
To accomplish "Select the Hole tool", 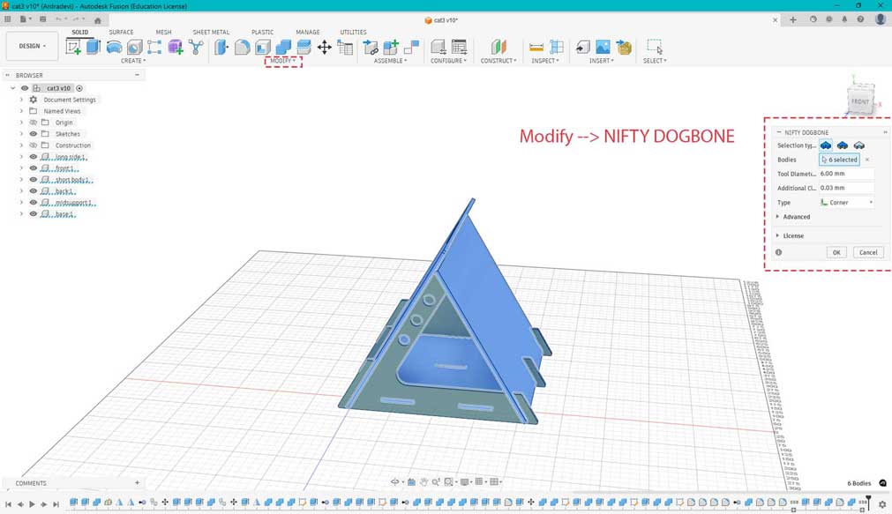I will click(134, 47).
